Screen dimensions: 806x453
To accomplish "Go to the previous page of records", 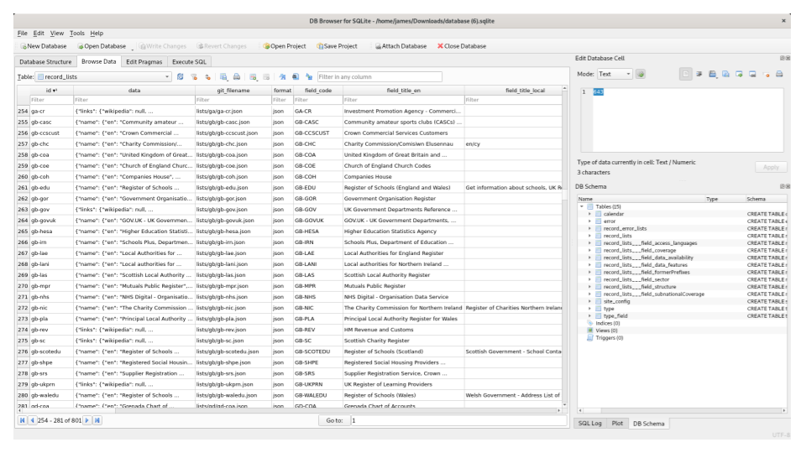I will coord(33,420).
